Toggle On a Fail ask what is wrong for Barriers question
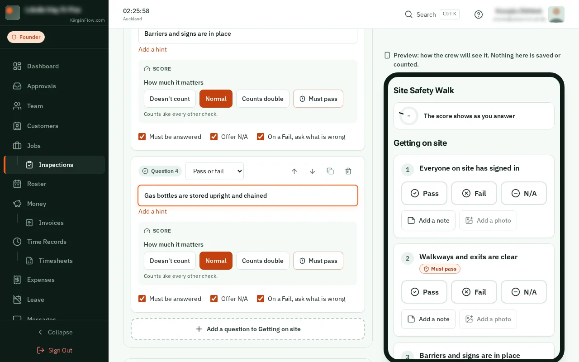Screen dimensions: 579x362 coord(261,137)
